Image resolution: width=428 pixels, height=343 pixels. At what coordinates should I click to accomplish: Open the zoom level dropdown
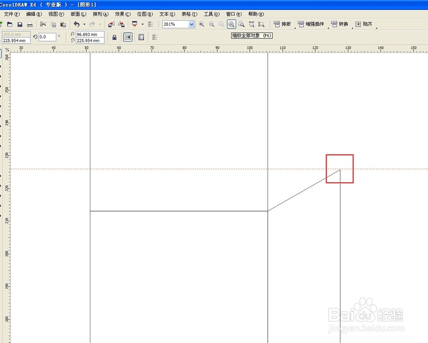[x=192, y=24]
